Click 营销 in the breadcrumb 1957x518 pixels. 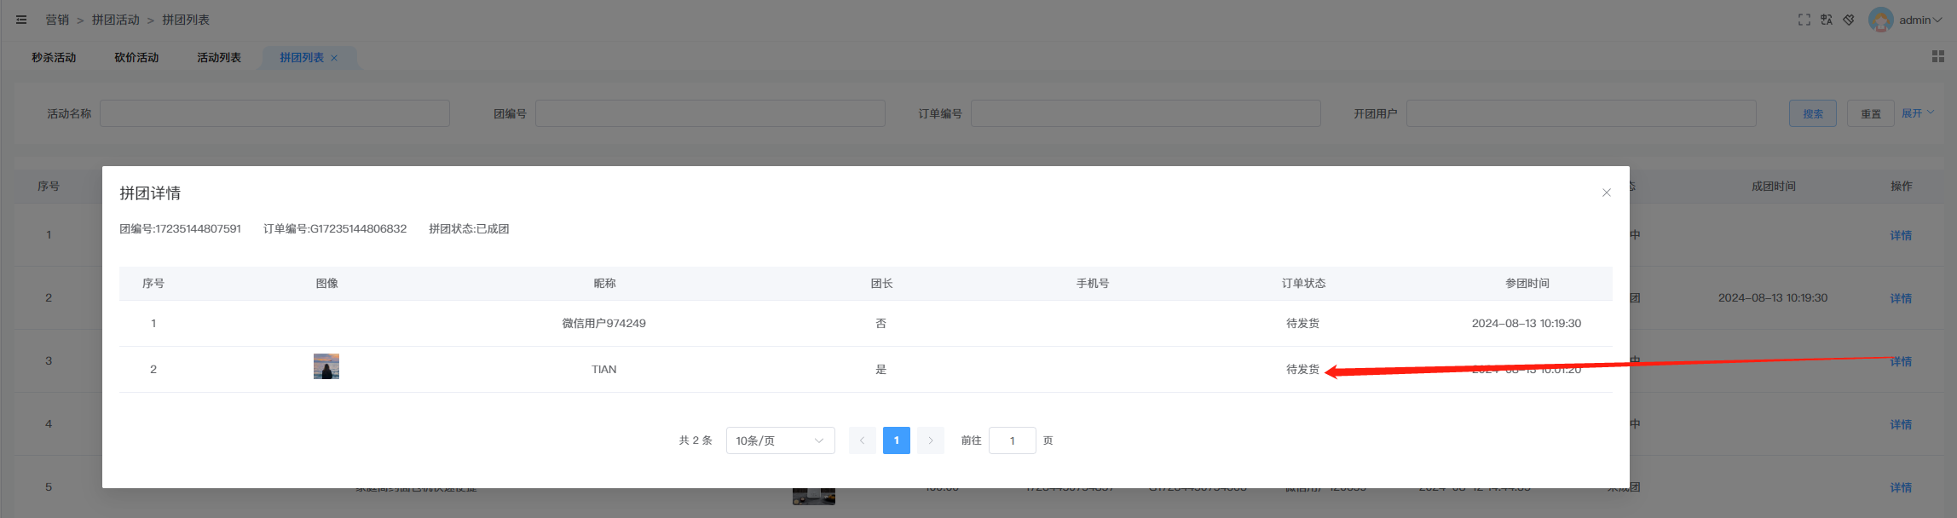[x=57, y=20]
